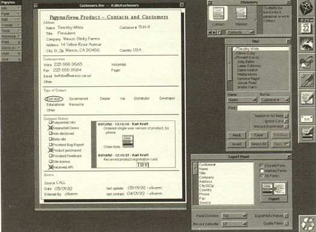316x232 pixels.
Task: Open the Field Delimiter Tab dropdown
Action: [x=235, y=216]
